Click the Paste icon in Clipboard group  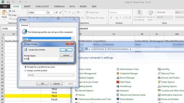(x=5, y=13)
